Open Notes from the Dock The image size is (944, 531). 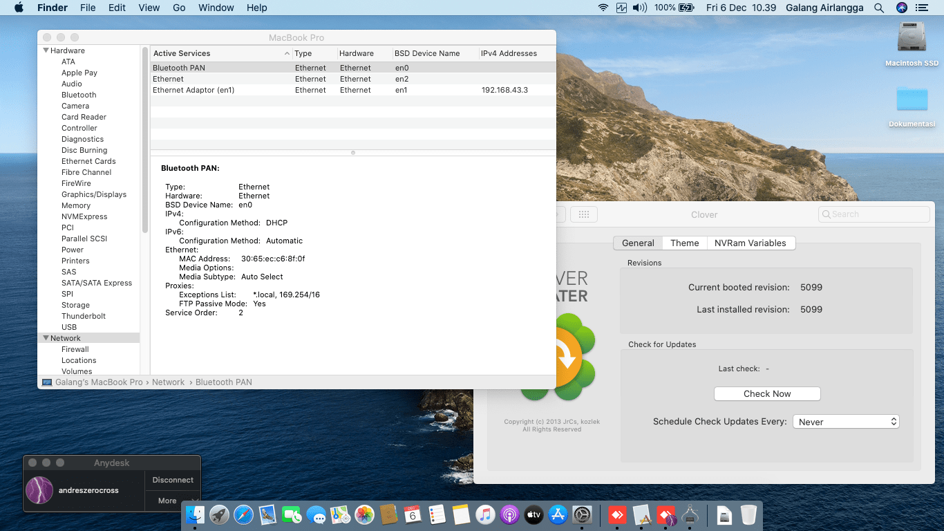pos(461,514)
